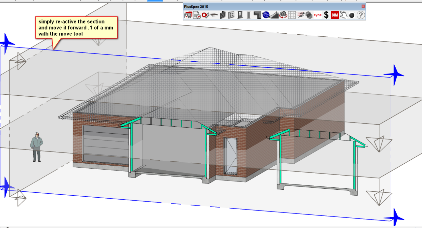Open the window insertion tool
The width and height of the screenshot is (422, 228).
point(231,15)
